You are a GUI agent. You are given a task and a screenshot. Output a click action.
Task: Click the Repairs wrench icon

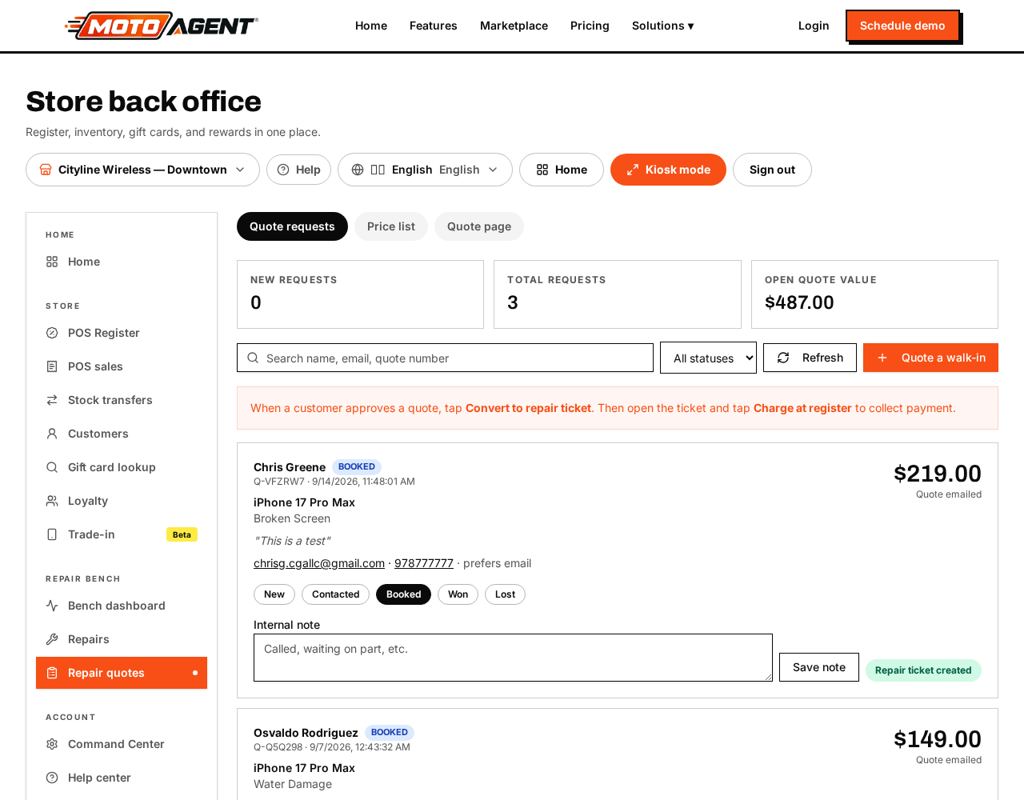pos(52,639)
